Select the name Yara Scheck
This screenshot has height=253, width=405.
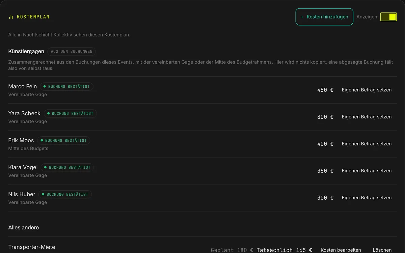pos(24,113)
